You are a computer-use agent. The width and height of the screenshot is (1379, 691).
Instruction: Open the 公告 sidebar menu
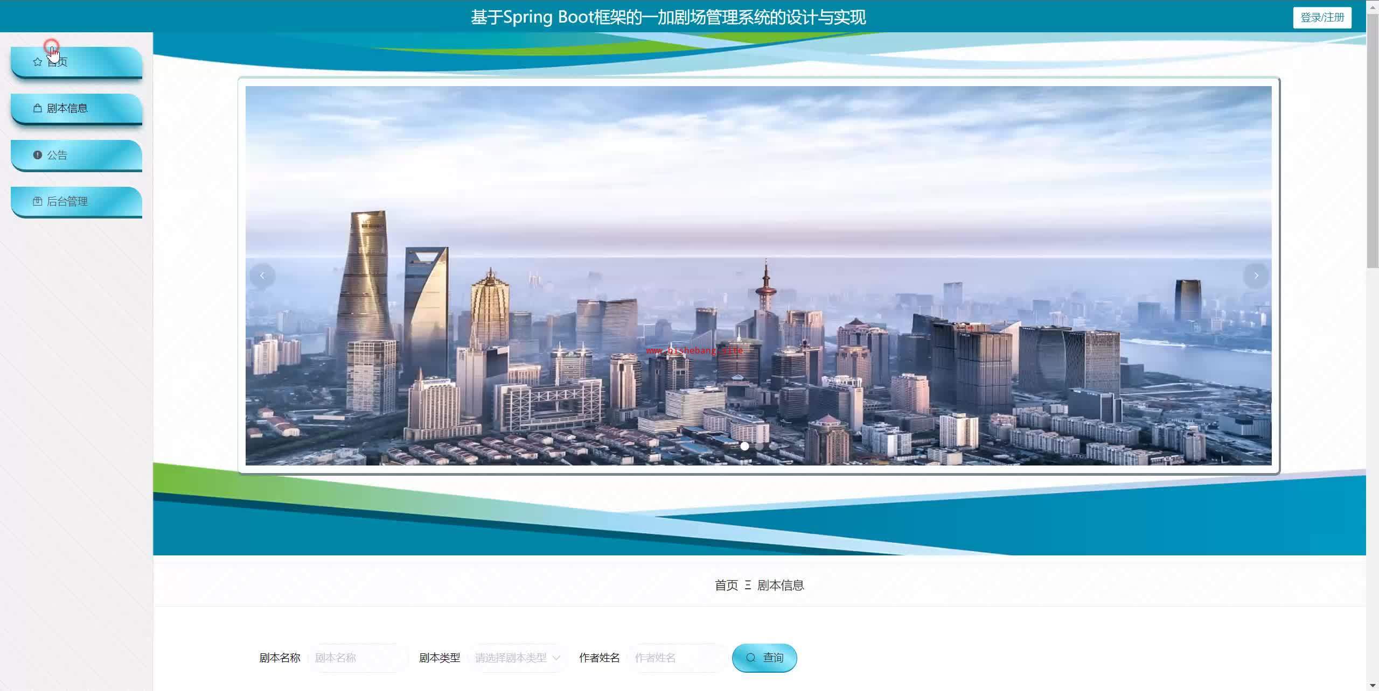point(76,155)
